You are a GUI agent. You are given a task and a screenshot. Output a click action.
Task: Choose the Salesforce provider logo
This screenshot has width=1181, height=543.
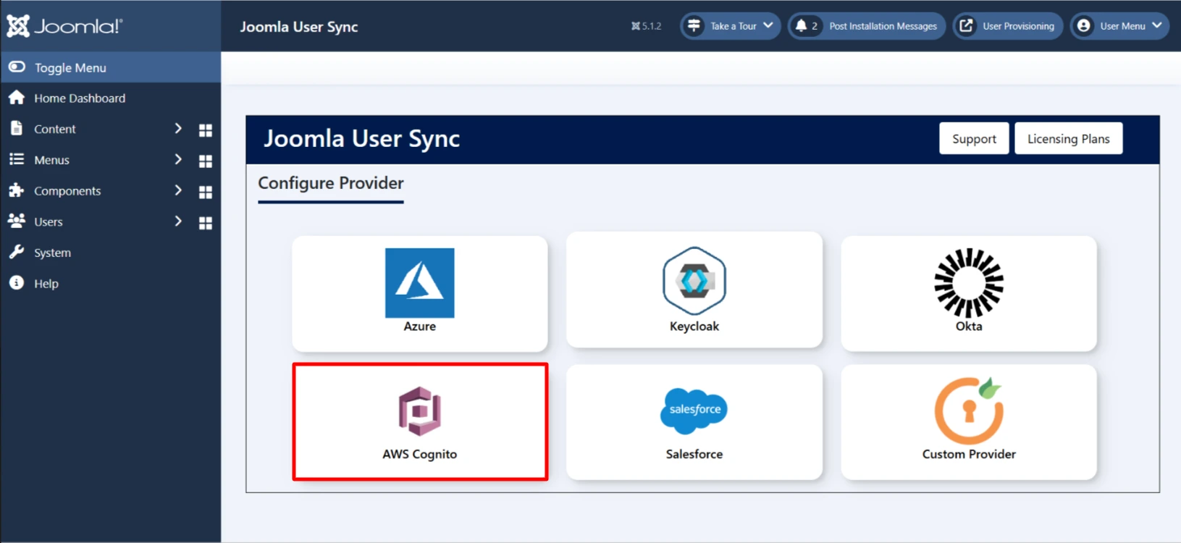694,411
